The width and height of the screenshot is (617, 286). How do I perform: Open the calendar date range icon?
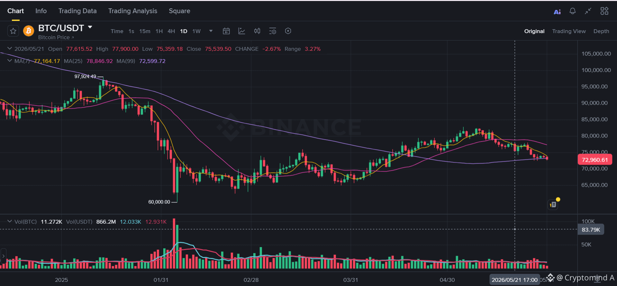(226, 31)
